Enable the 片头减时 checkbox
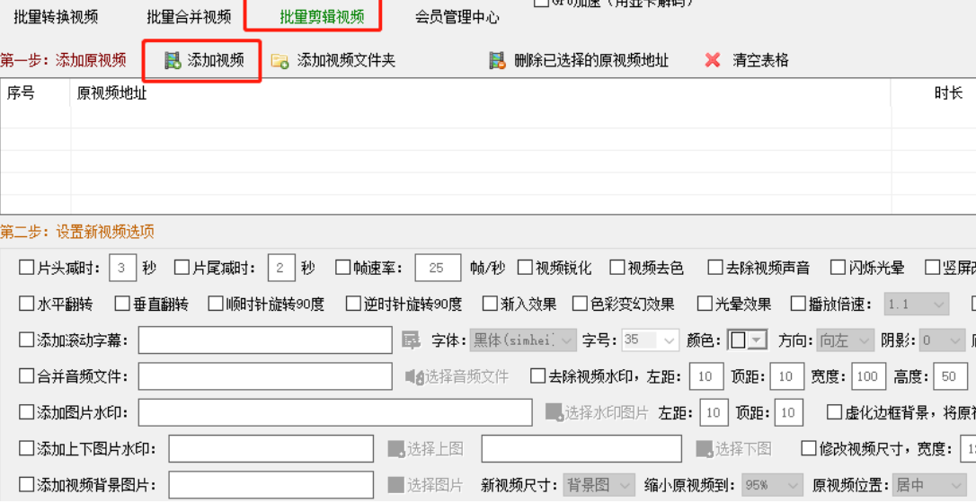The height and width of the screenshot is (503, 976). click(x=27, y=268)
